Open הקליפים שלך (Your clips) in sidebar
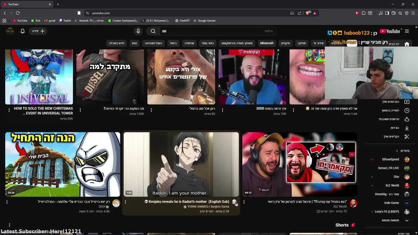 (395, 136)
